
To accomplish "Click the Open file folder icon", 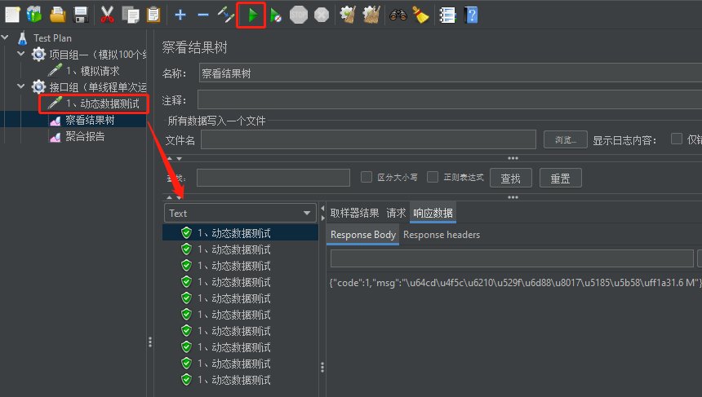I will tap(58, 15).
